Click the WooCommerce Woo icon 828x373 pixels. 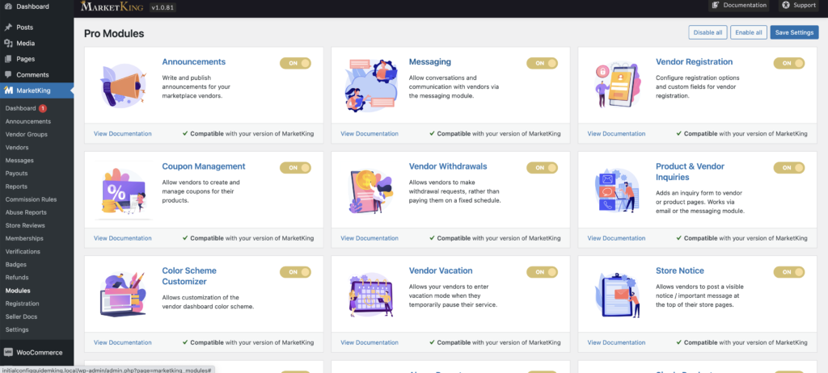click(x=8, y=353)
